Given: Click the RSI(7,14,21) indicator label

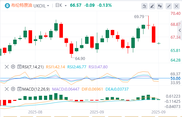Looking at the screenshot, I should [33, 67].
